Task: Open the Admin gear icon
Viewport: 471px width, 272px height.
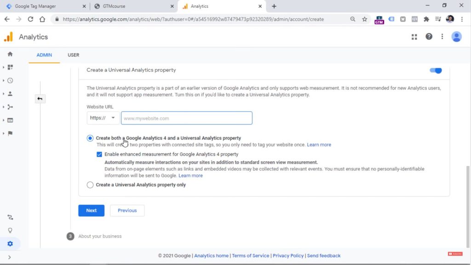Action: pos(10,244)
